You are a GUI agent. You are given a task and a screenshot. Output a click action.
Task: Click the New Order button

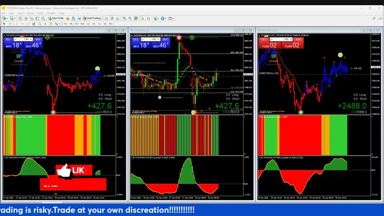click(56, 18)
